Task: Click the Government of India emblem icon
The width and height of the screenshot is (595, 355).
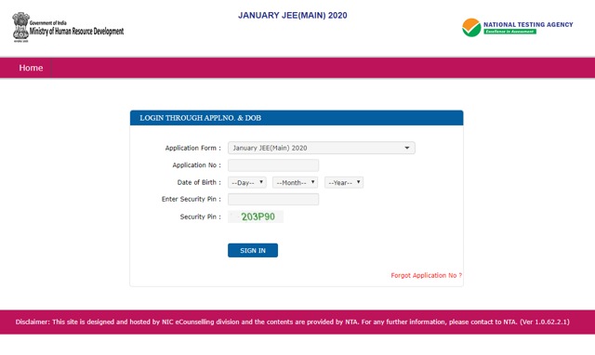Action: (x=20, y=27)
